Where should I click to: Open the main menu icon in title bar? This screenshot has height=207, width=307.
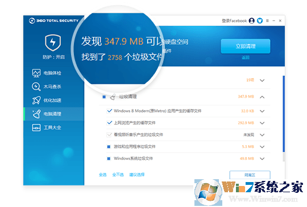point(267,20)
